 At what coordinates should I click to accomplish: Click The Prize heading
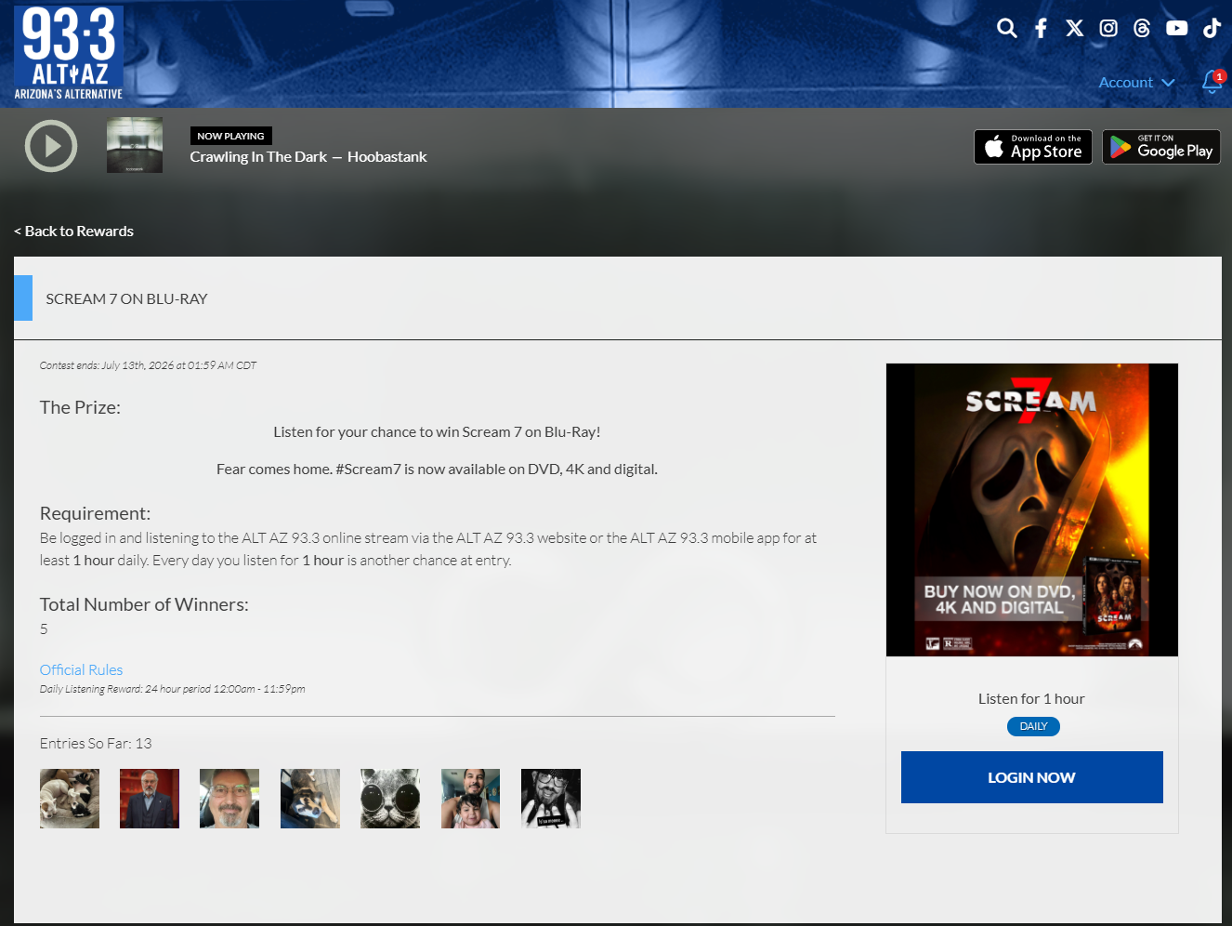click(x=80, y=407)
